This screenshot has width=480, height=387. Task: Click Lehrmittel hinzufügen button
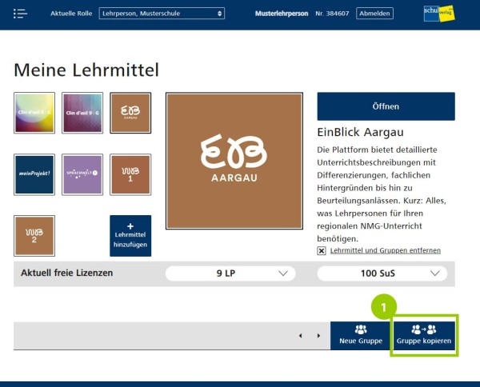point(130,236)
